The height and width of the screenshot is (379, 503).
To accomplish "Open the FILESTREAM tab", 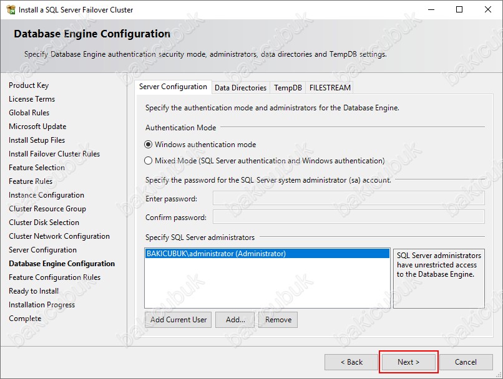I will [330, 88].
